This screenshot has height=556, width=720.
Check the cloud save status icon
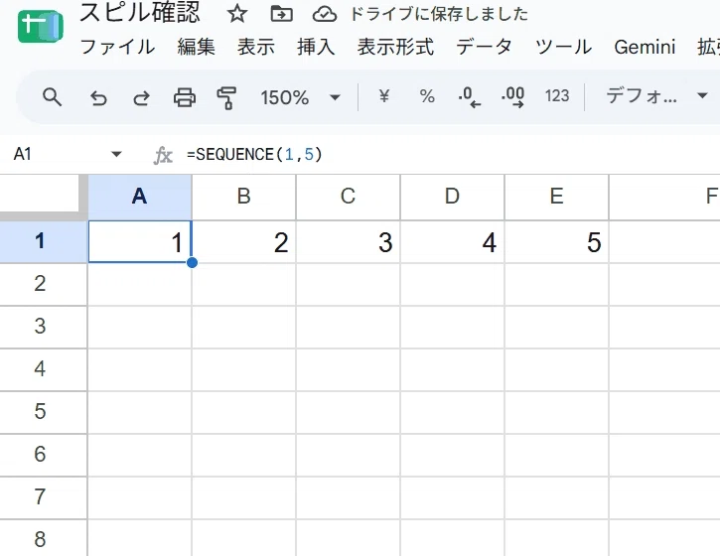click(x=325, y=14)
